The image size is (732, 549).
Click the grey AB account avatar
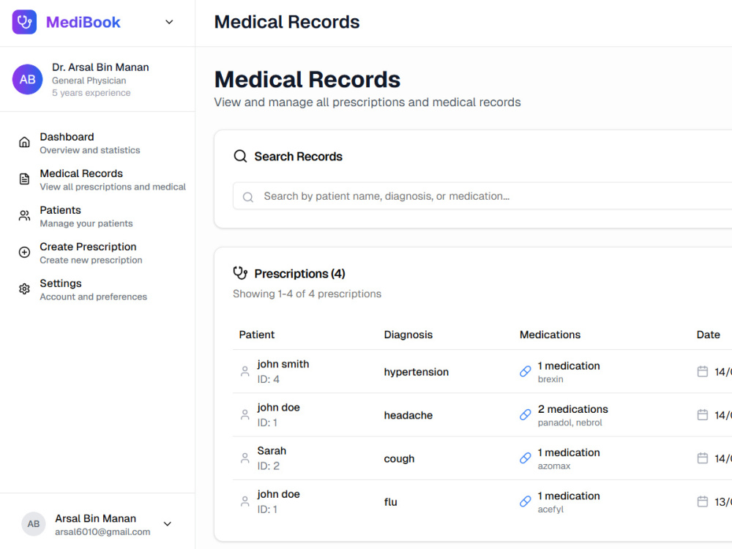click(34, 524)
